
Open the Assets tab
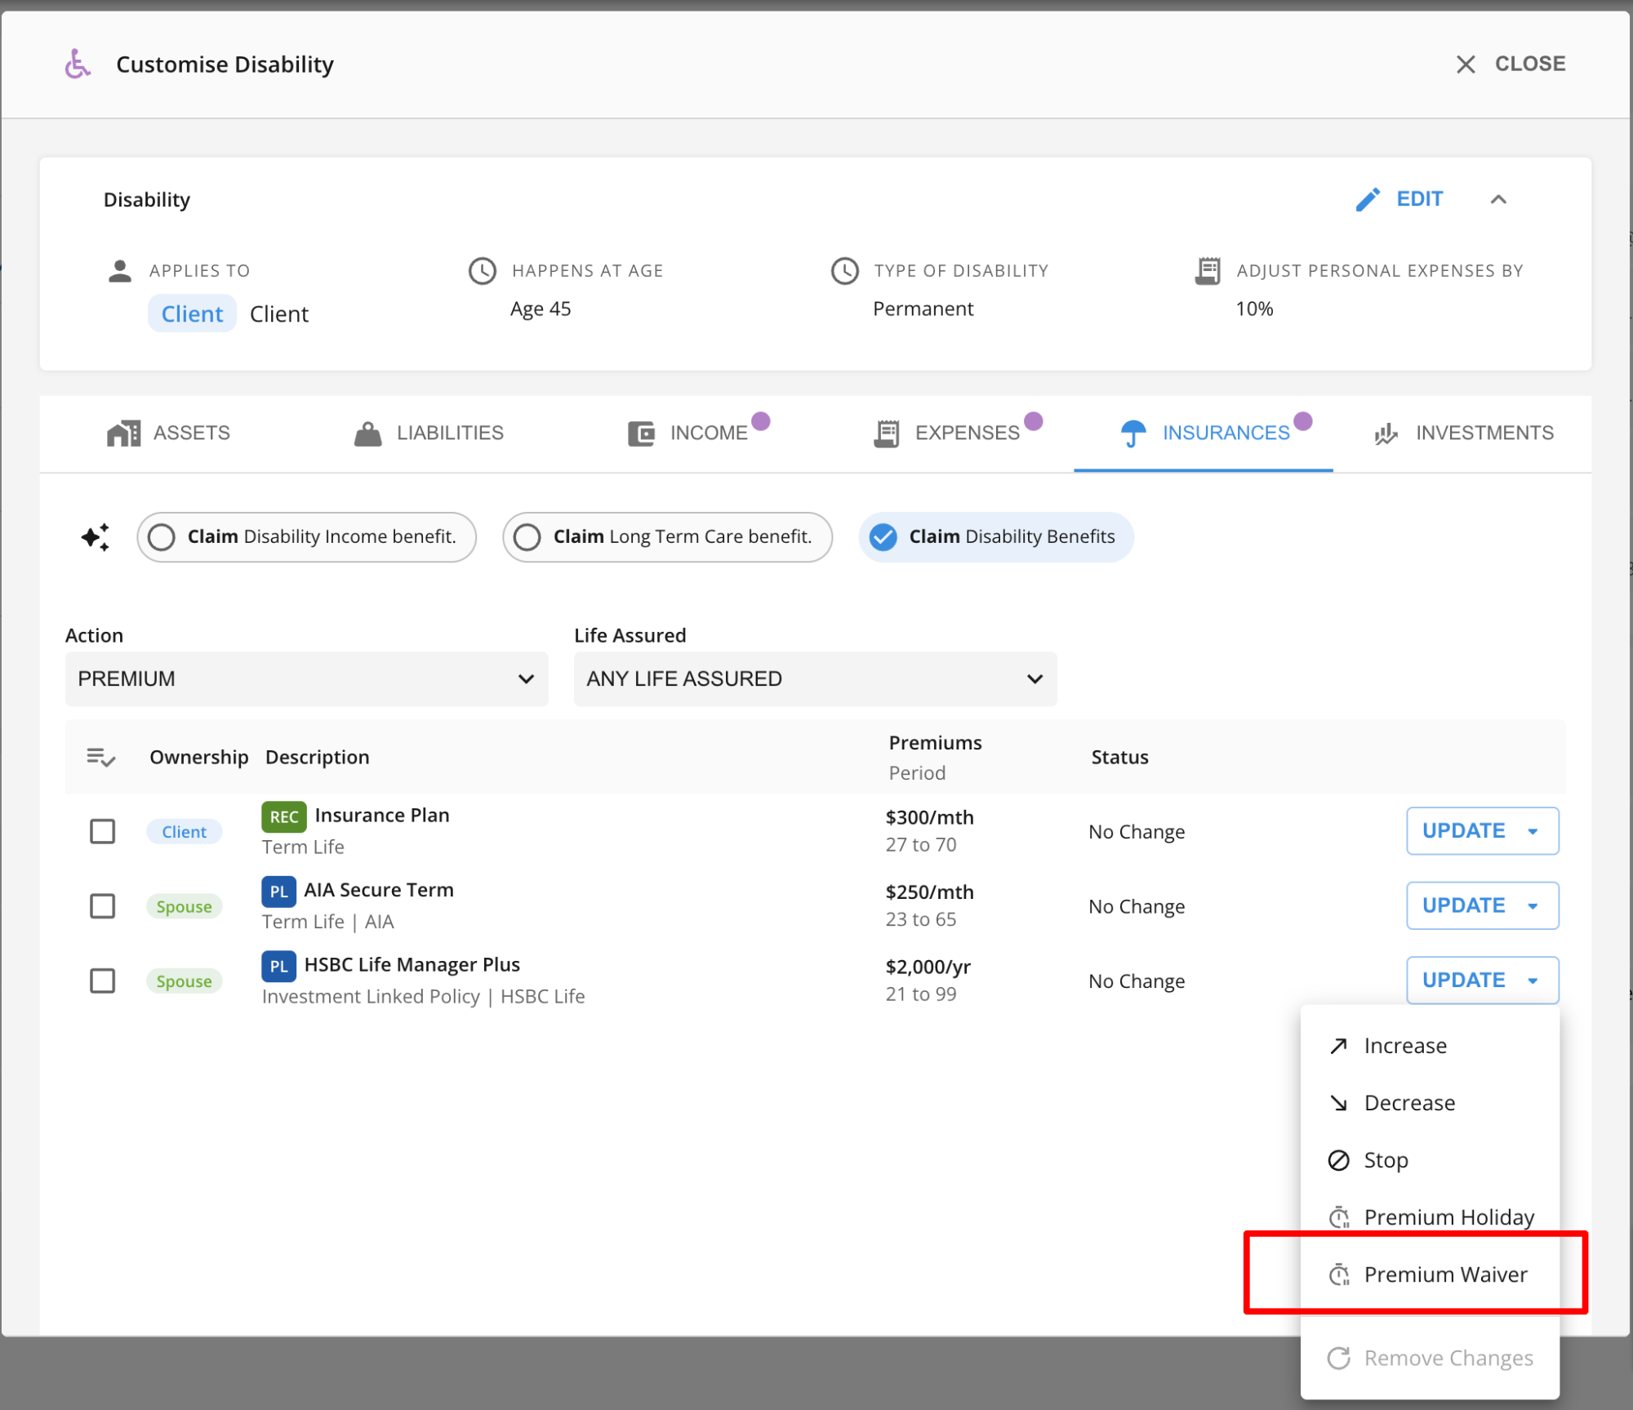[x=168, y=433]
